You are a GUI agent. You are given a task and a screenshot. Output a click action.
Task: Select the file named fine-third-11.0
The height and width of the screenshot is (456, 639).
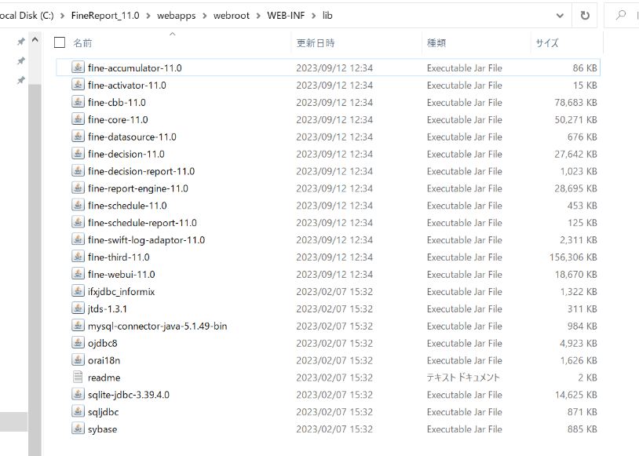pos(119,257)
